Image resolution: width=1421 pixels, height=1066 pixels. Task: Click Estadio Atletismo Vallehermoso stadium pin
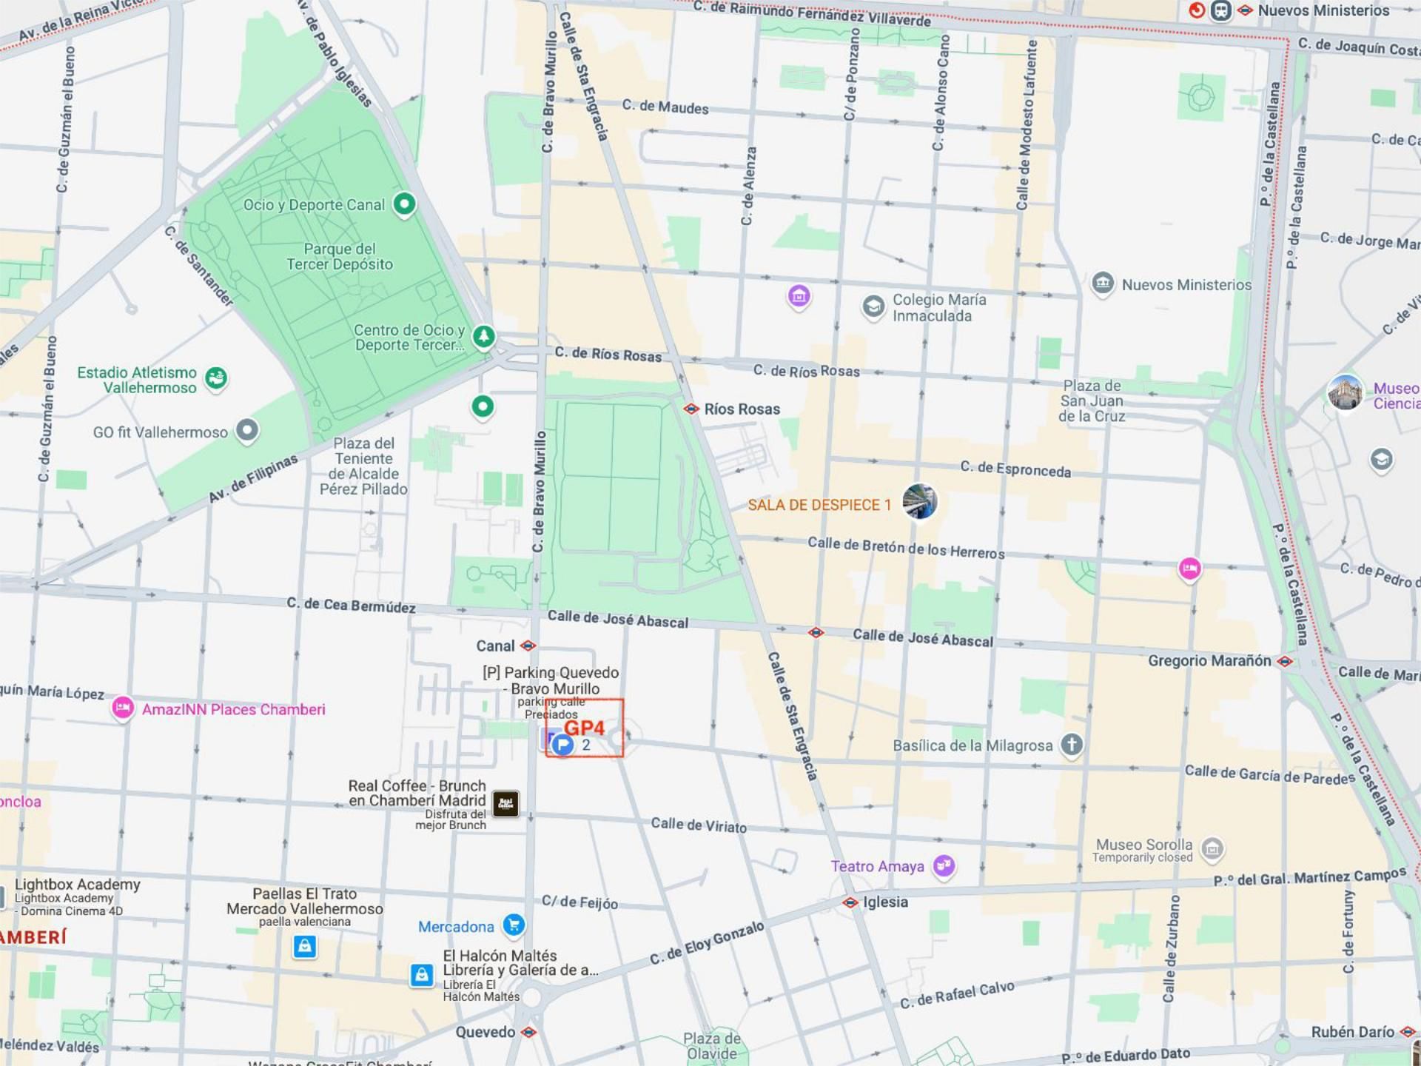pyautogui.click(x=216, y=378)
